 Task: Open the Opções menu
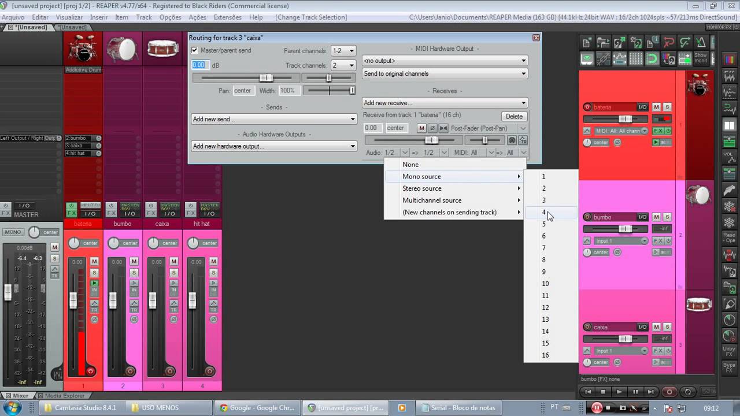[x=170, y=17]
